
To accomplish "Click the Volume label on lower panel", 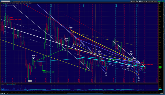I will point(3,84).
